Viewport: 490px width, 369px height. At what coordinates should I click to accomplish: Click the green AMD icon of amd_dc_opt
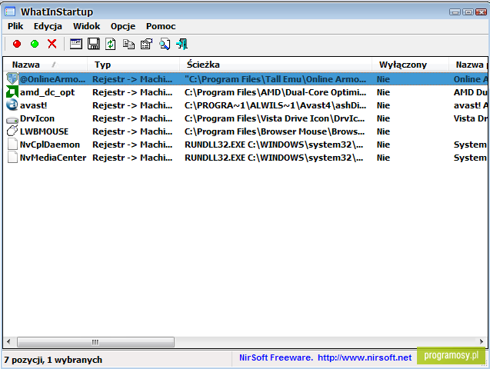click(12, 92)
